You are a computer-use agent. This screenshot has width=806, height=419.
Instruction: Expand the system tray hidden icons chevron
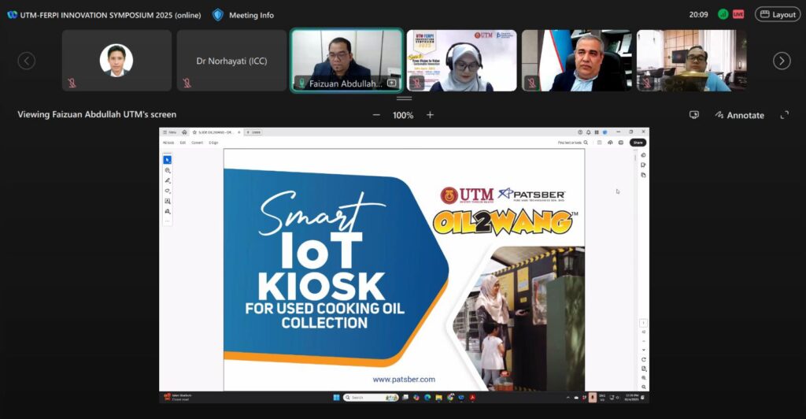point(568,398)
